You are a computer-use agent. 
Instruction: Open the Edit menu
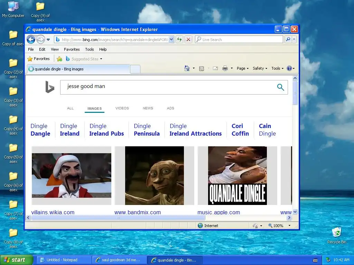tap(42, 49)
